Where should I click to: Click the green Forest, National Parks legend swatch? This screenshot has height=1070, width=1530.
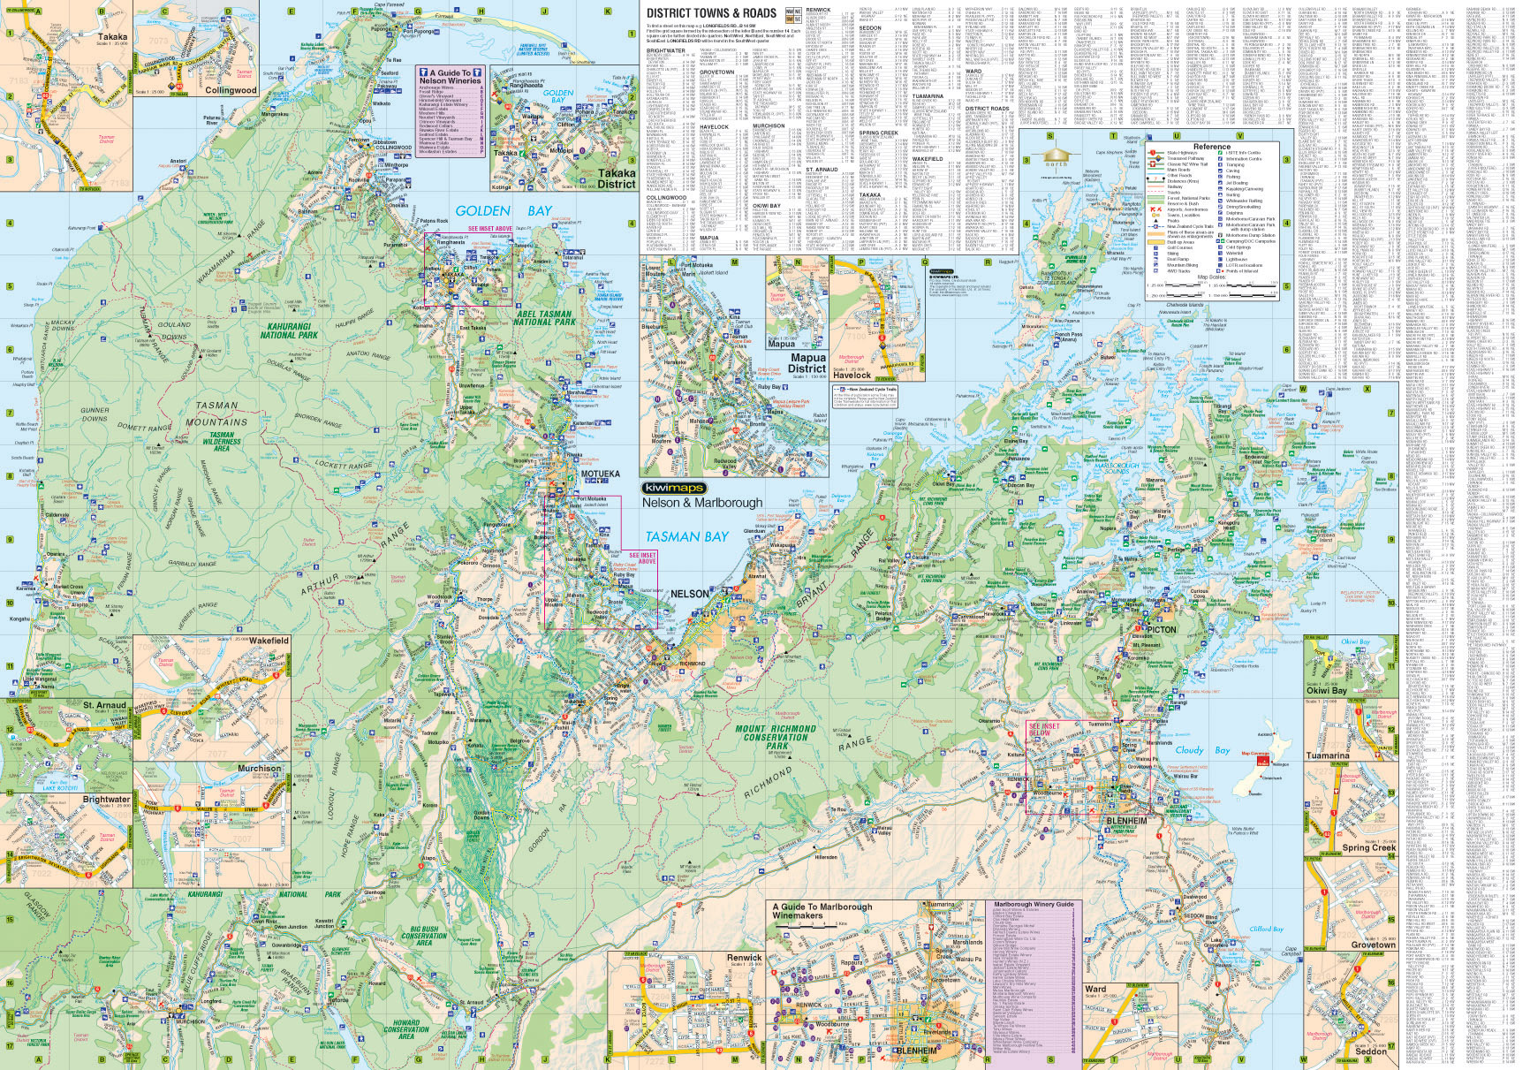[x=1155, y=197]
